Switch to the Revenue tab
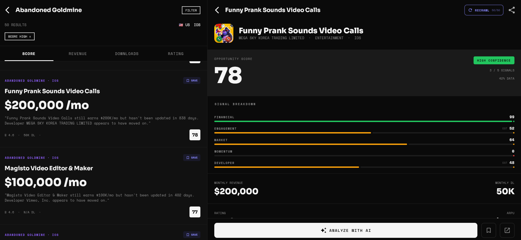The width and height of the screenshot is (521, 240). (78, 54)
